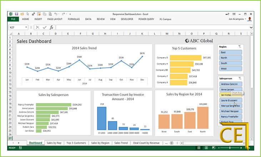Expand the formula bar chevron
The width and height of the screenshot is (261, 157).
click(251, 28)
